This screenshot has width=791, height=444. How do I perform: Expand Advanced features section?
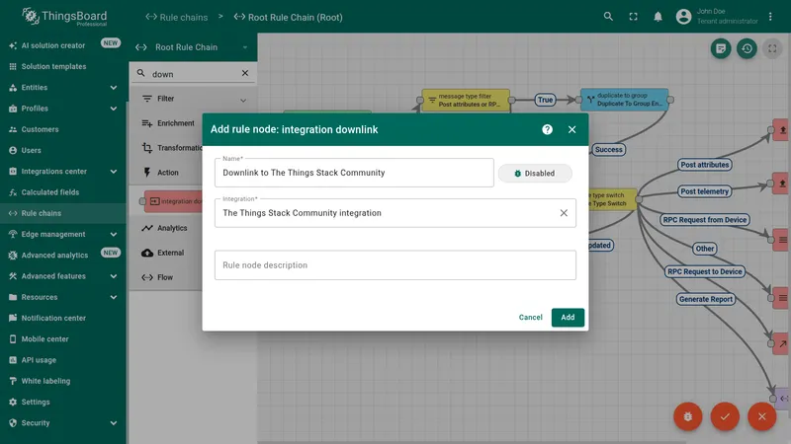point(63,276)
